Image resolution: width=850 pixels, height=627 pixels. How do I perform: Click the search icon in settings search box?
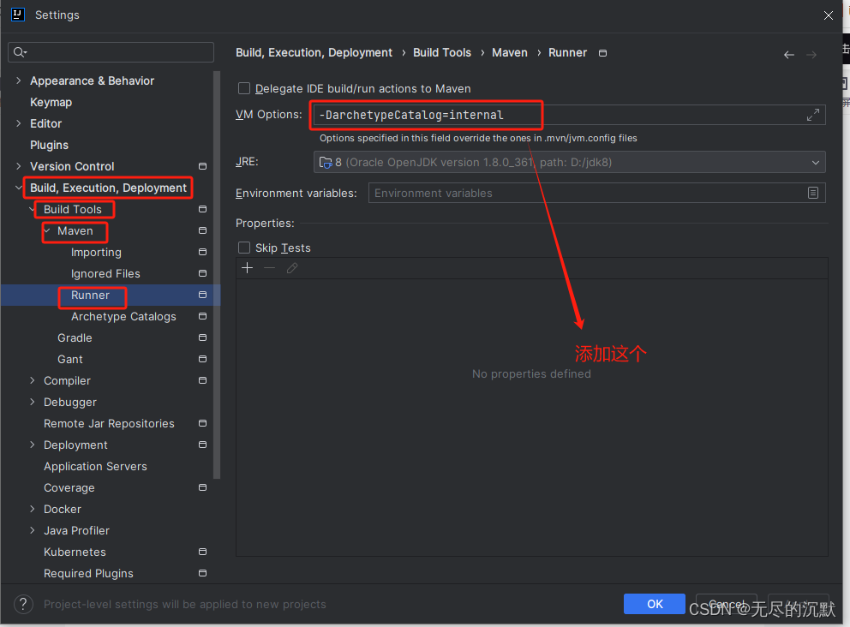click(x=20, y=52)
